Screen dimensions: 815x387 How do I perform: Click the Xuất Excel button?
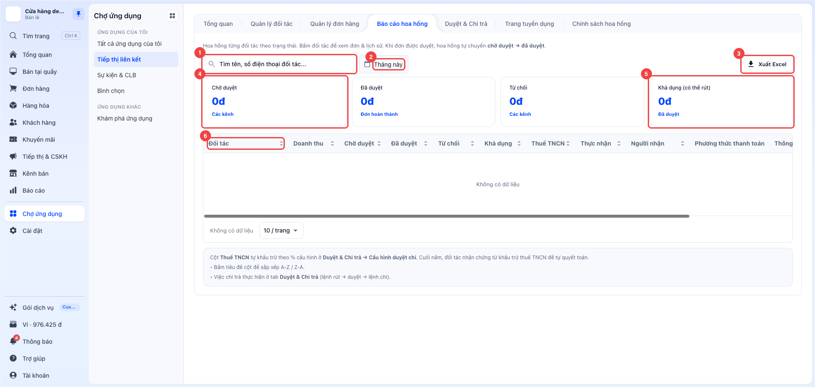767,64
